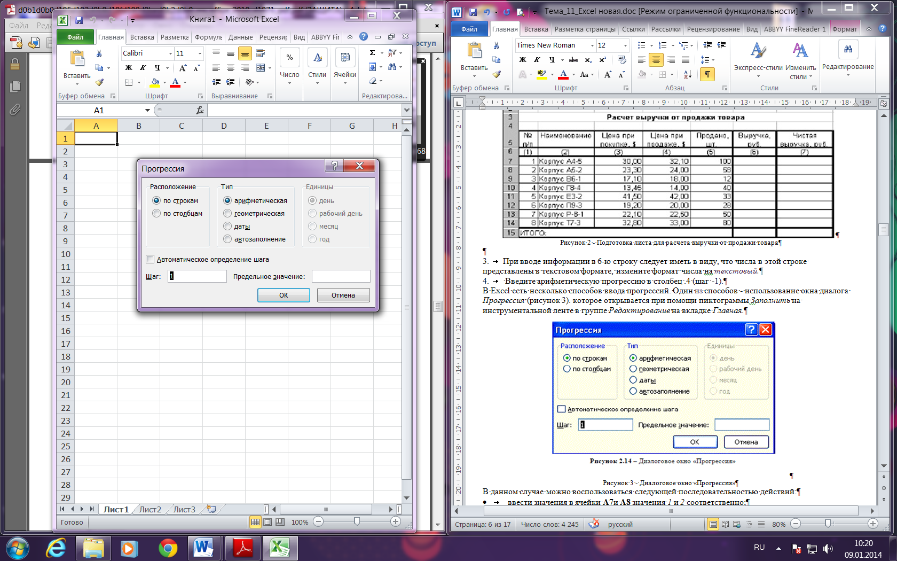Click Center alignment icon in Word
This screenshot has width=897, height=561.
[x=656, y=60]
